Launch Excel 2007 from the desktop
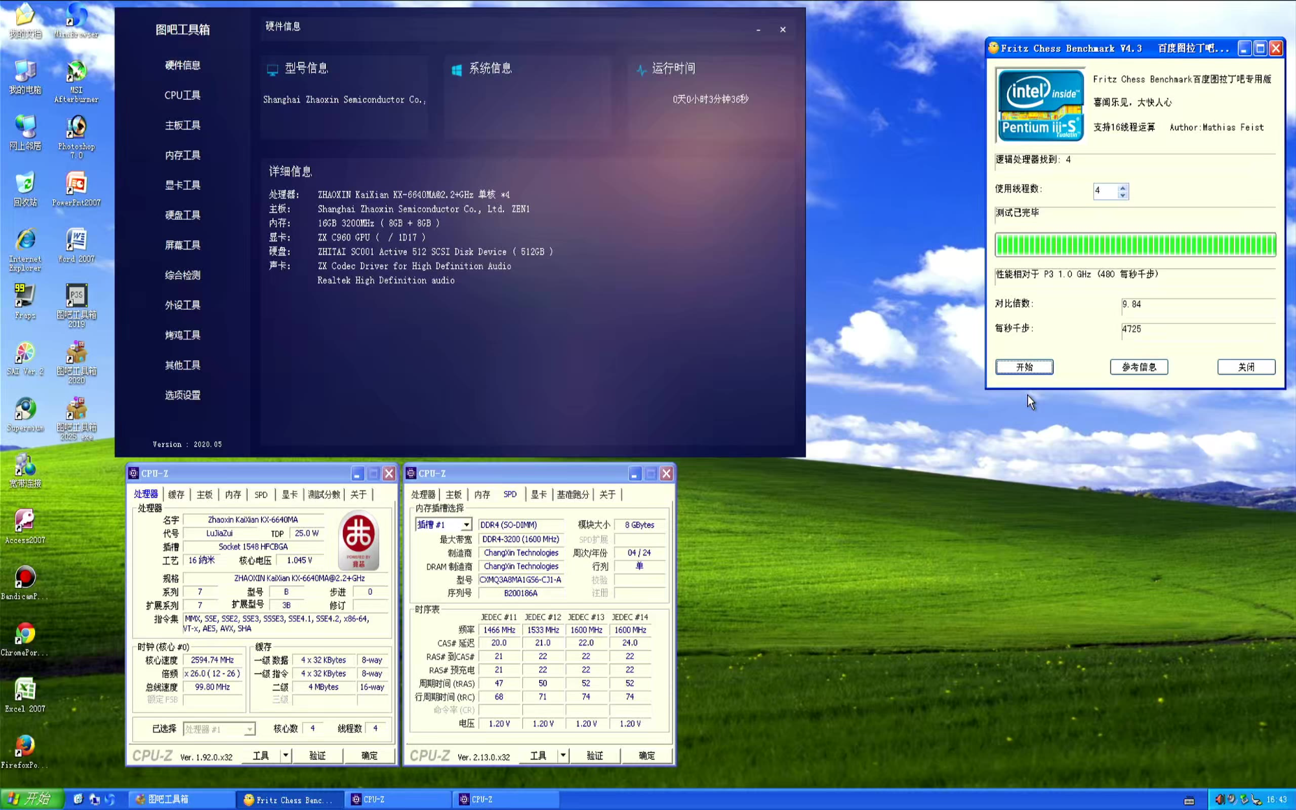Viewport: 1296px width, 810px height. coord(25,695)
